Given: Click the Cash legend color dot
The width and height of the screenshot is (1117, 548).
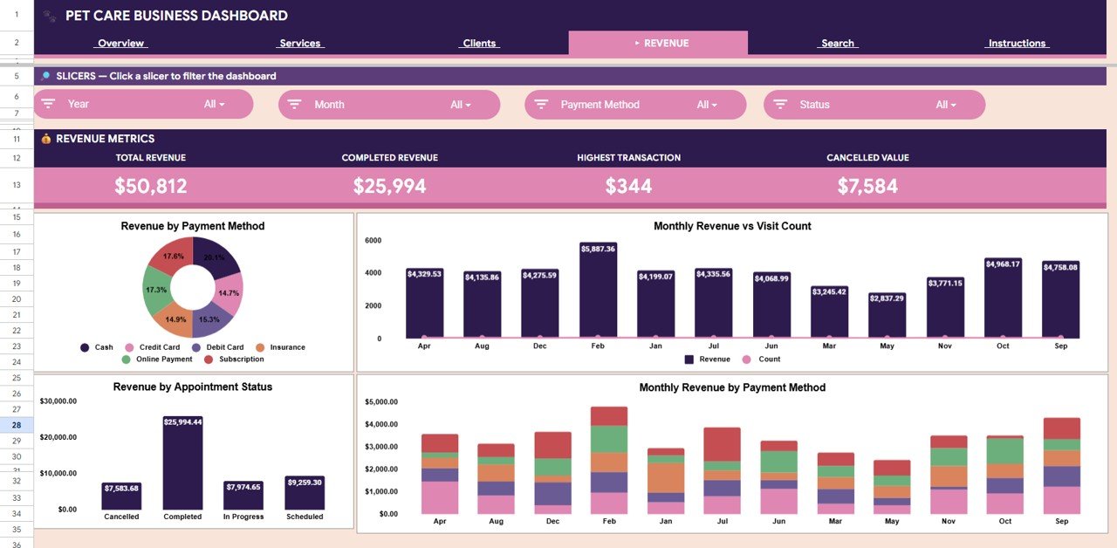Looking at the screenshot, I should click(x=85, y=347).
